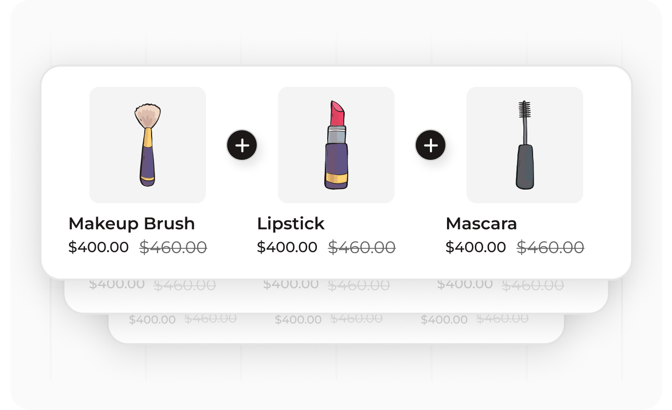Click the red lipstick product illustration
Image resolution: width=672 pixels, height=410 pixels.
[336, 145]
